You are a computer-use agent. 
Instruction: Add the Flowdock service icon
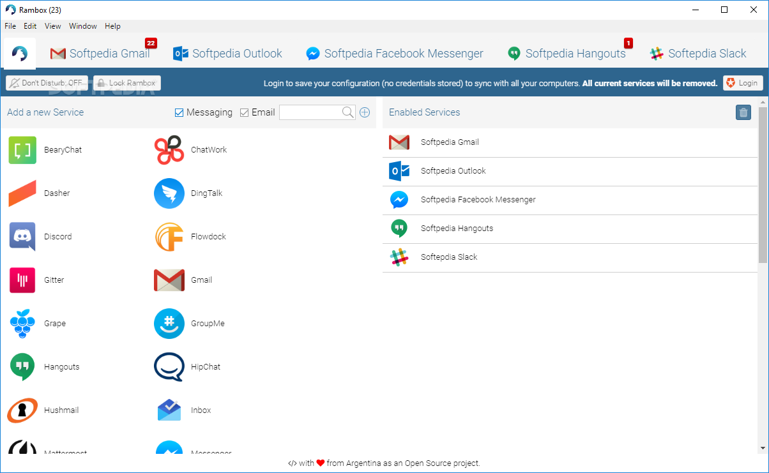pyautogui.click(x=169, y=237)
